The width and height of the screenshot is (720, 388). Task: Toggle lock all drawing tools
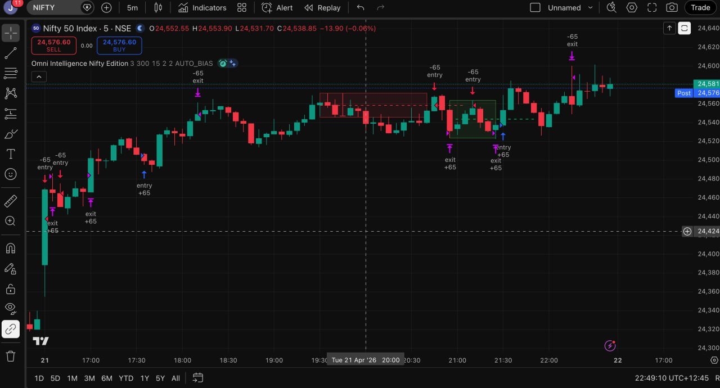tap(11, 289)
